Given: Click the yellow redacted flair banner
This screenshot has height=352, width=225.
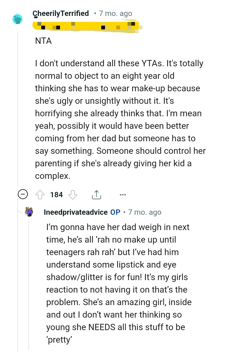Looking at the screenshot, I should click(x=87, y=27).
